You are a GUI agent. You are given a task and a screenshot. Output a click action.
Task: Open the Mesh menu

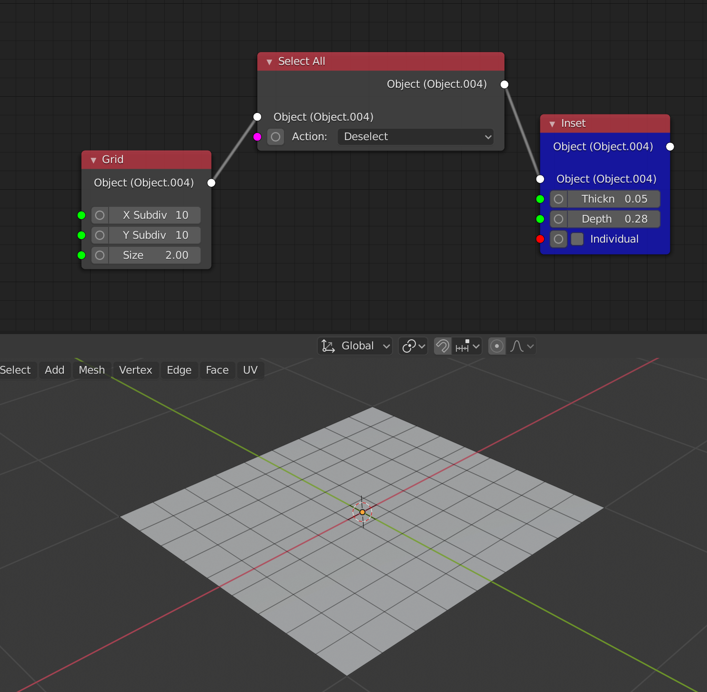tap(92, 370)
